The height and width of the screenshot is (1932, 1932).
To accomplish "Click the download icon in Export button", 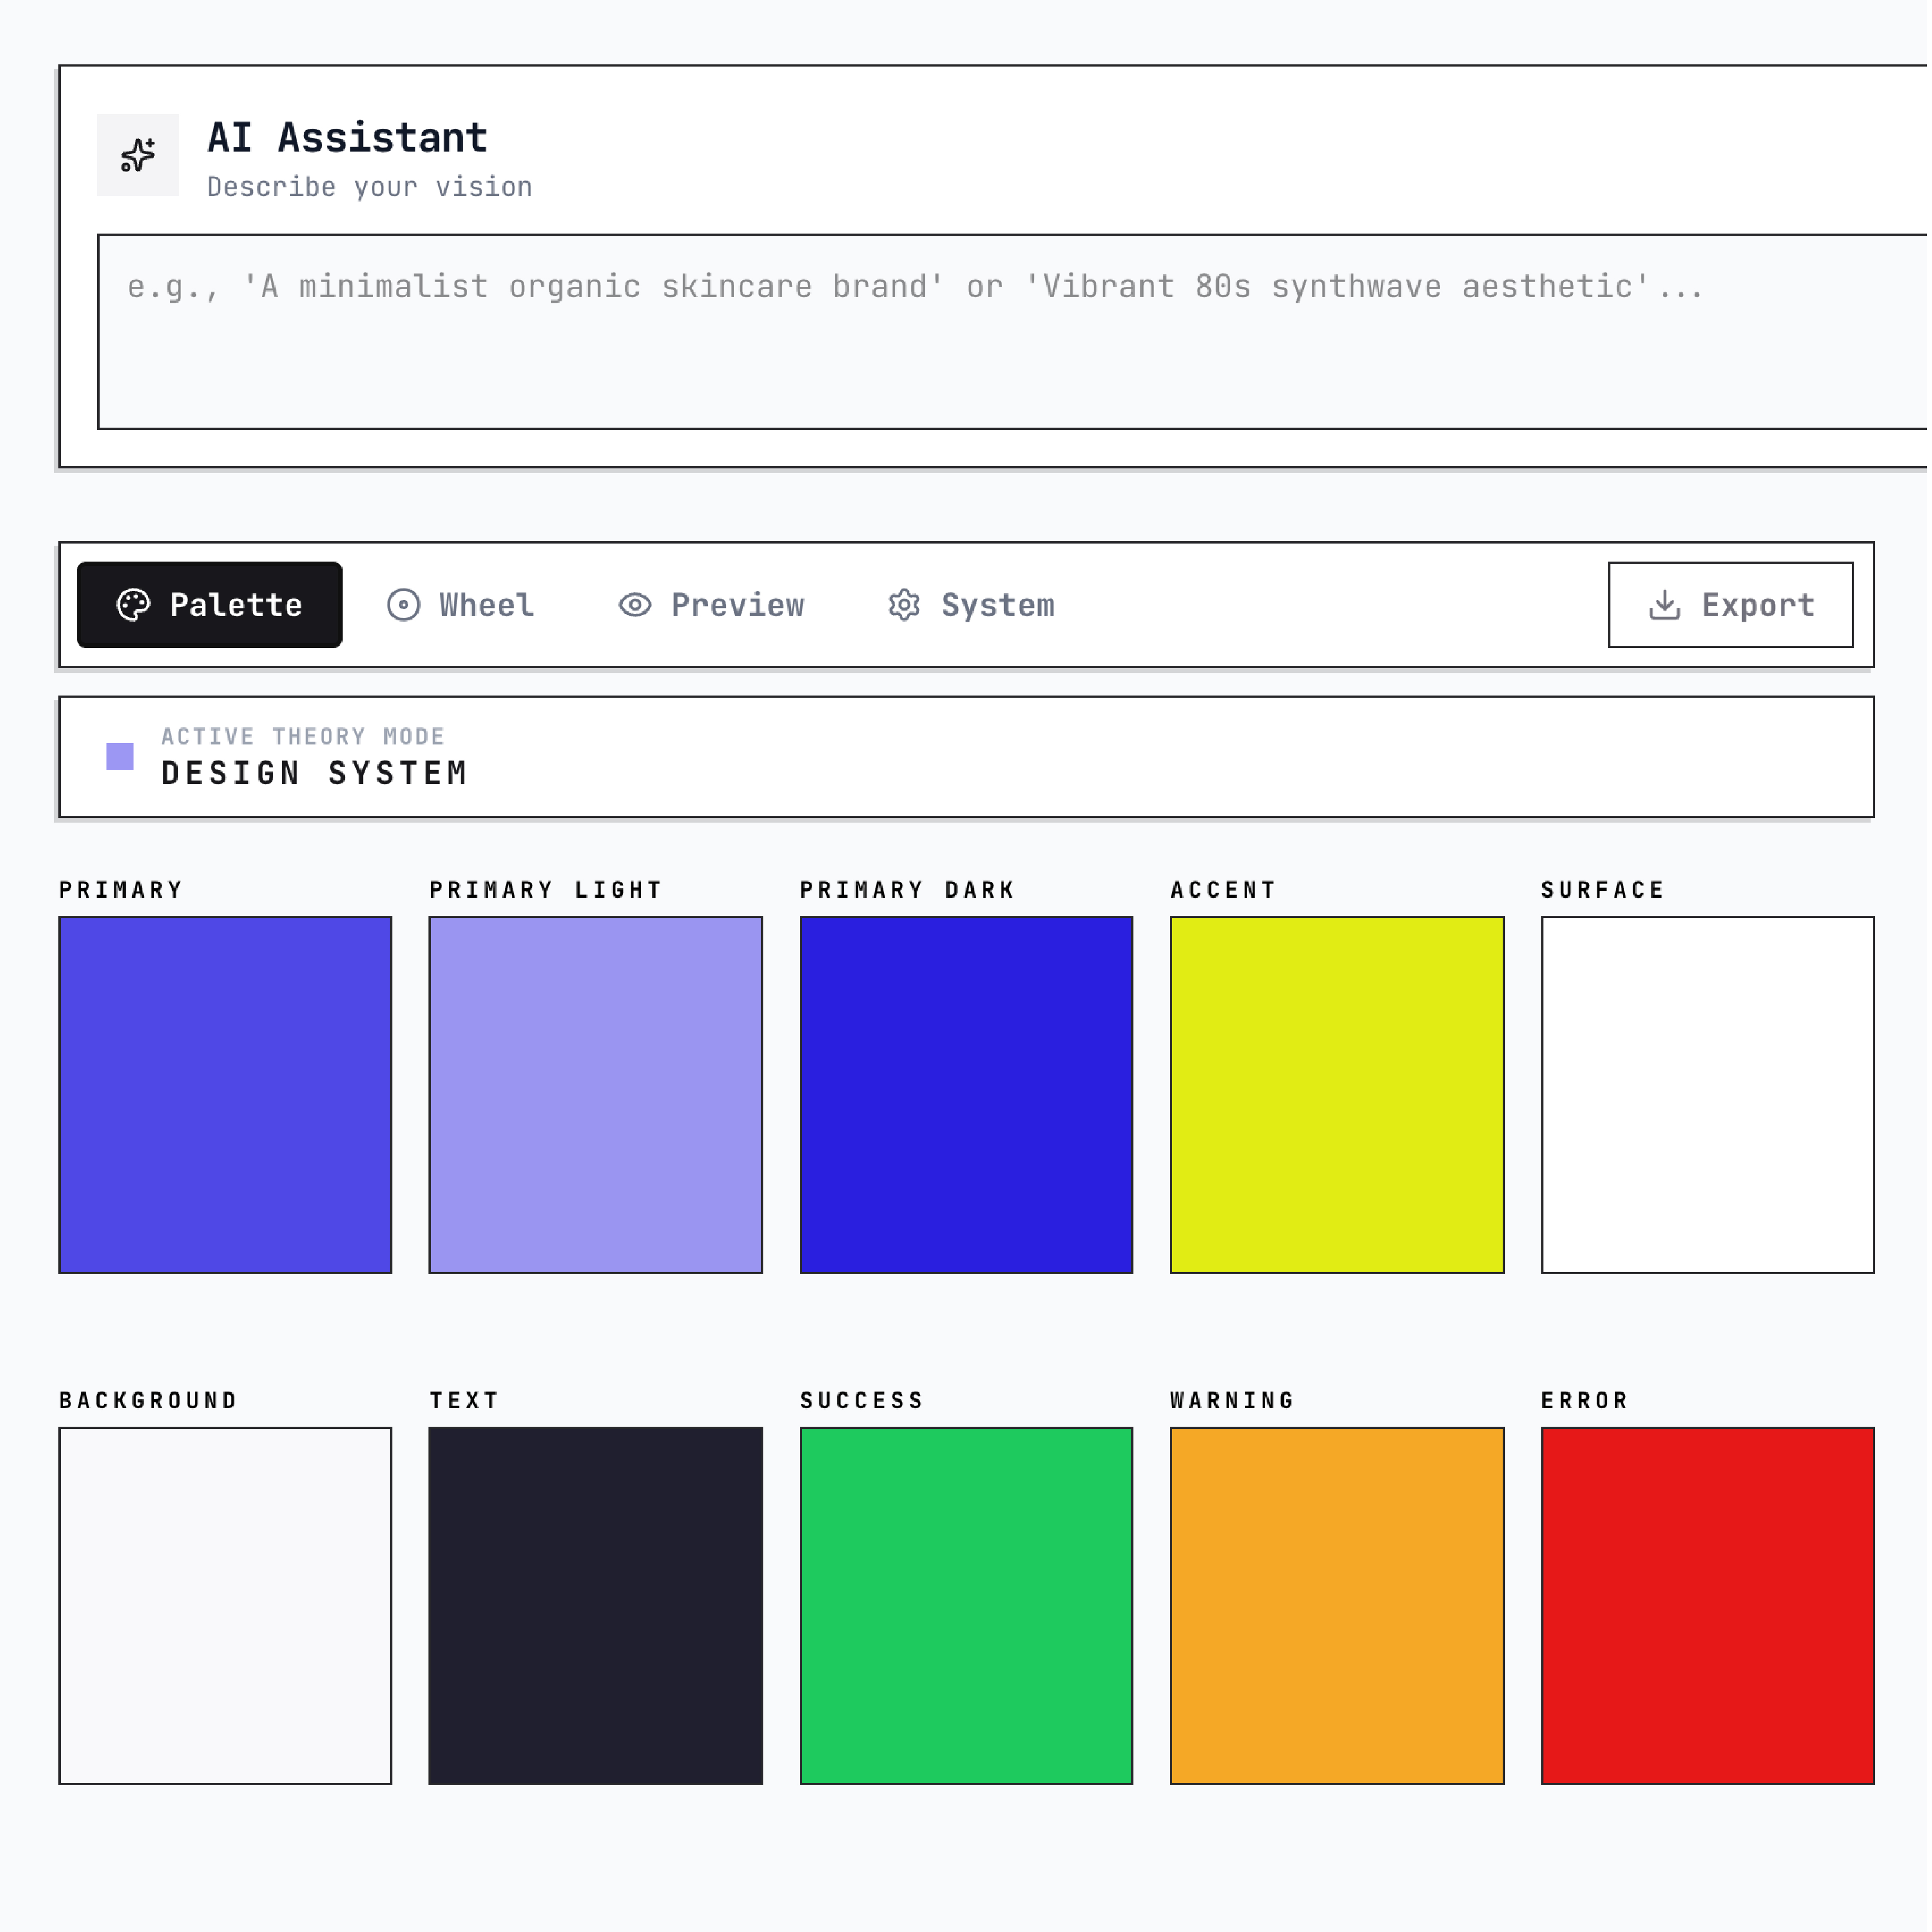I will pyautogui.click(x=1664, y=605).
